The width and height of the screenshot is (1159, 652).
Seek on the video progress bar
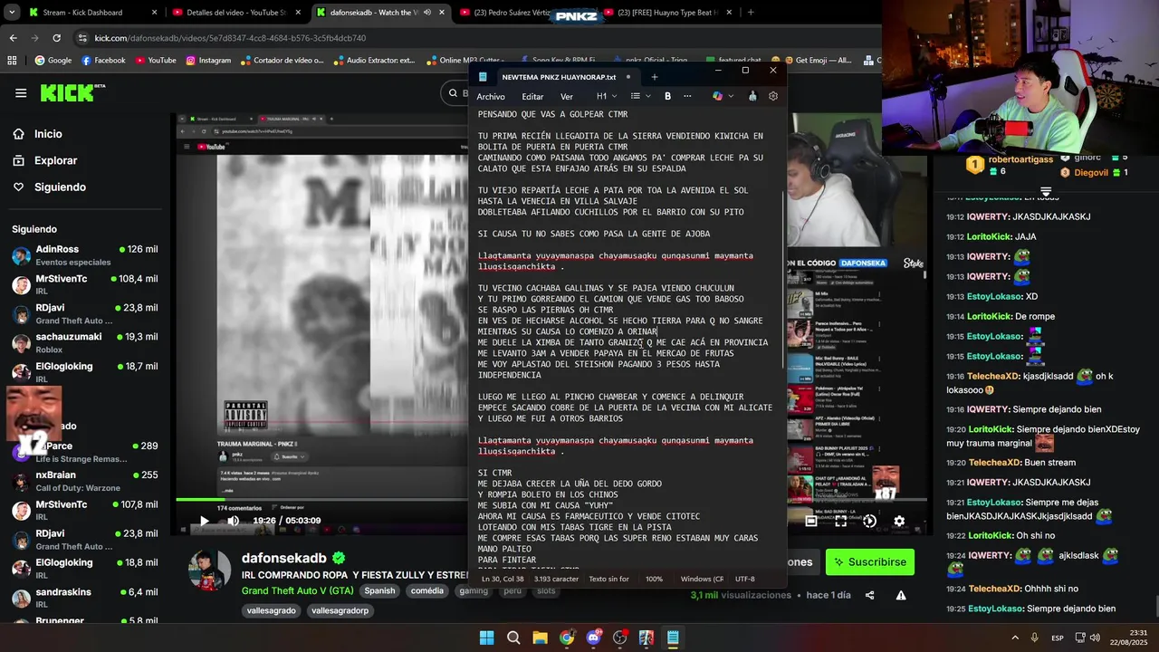pyautogui.click(x=550, y=500)
